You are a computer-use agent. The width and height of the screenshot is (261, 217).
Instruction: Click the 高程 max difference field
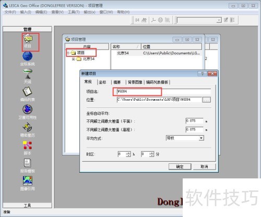(x=194, y=129)
